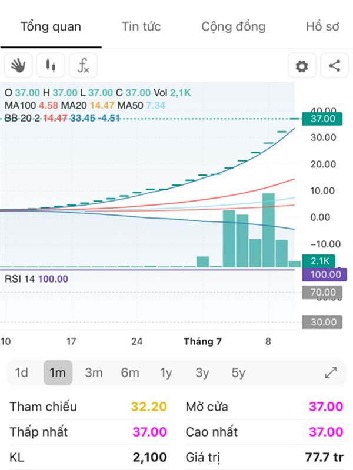Select the Tổng quan tab
This screenshot has width=353, height=470.
51,26
